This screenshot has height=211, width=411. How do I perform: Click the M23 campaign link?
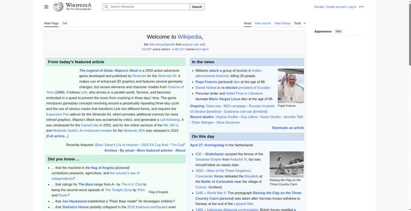(235, 106)
